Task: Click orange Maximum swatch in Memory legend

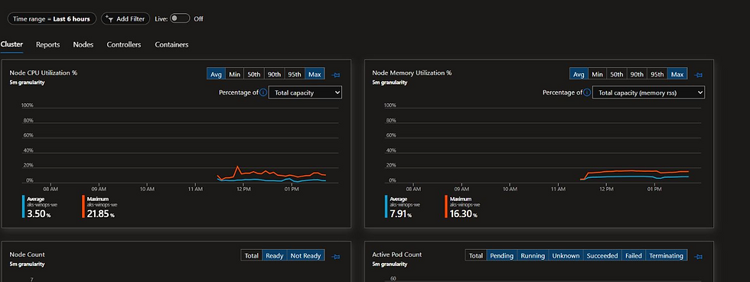Action: click(445, 206)
